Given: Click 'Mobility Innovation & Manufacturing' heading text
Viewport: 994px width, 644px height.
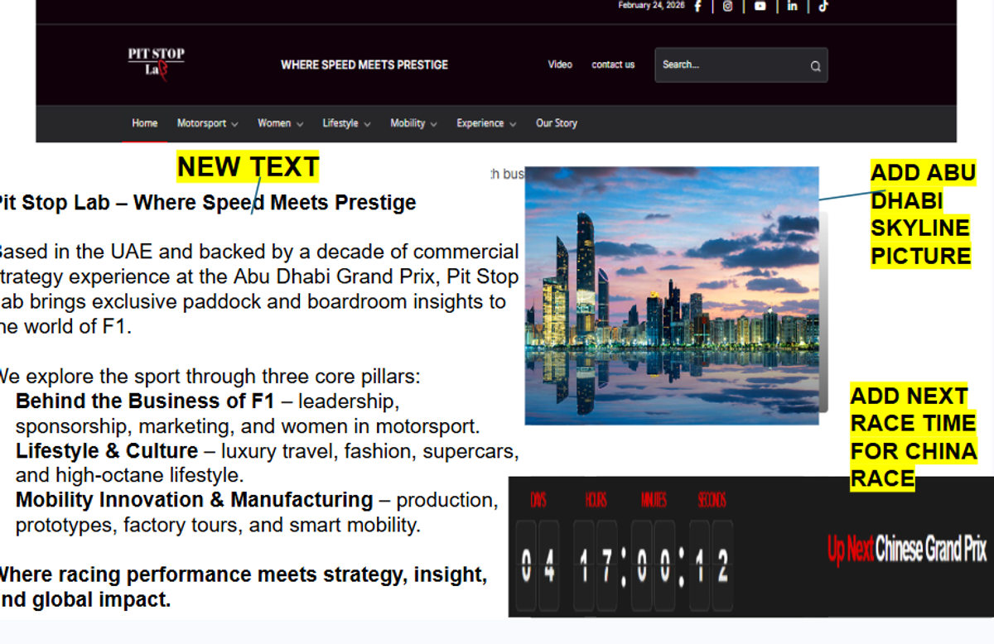Looking at the screenshot, I should pyautogui.click(x=195, y=500).
